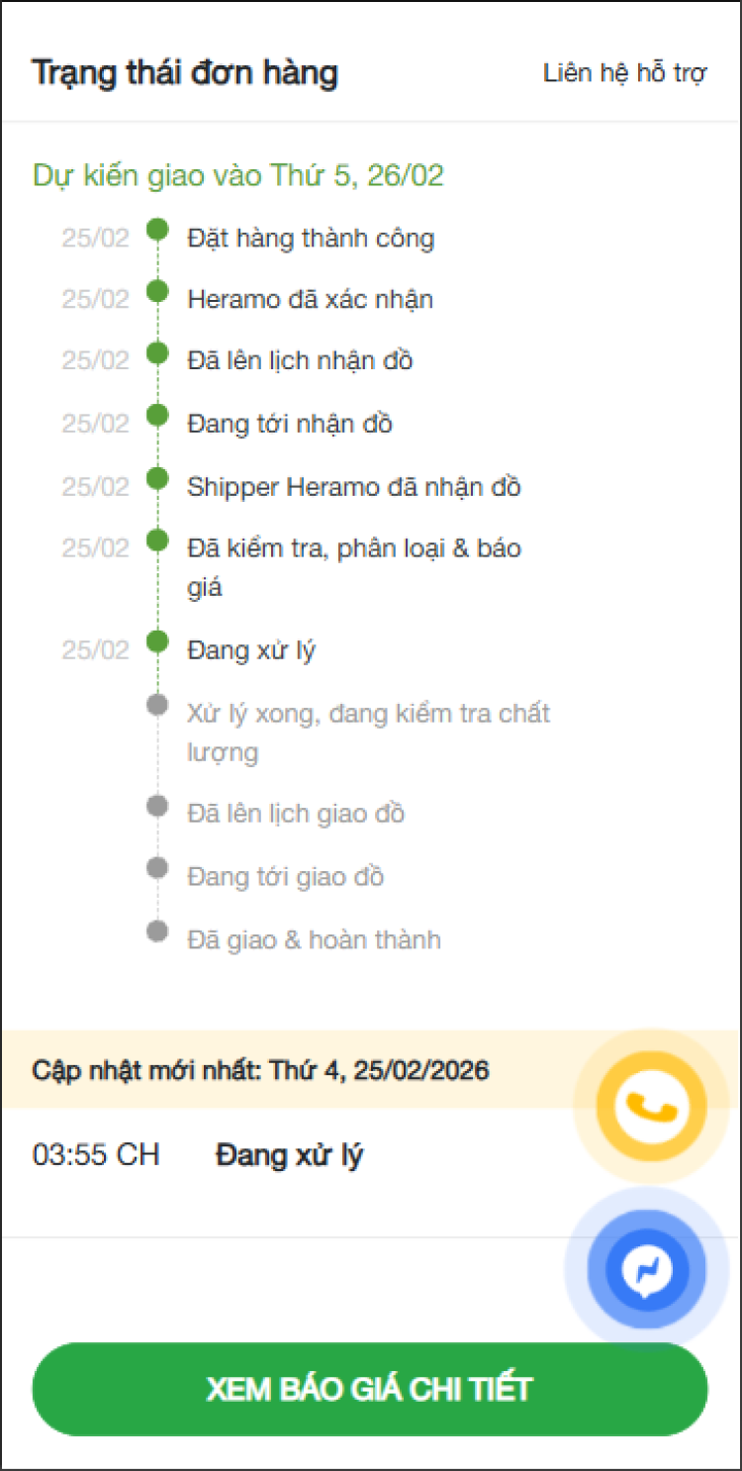Click the 03:55 CH update entry

[x=97, y=1155]
